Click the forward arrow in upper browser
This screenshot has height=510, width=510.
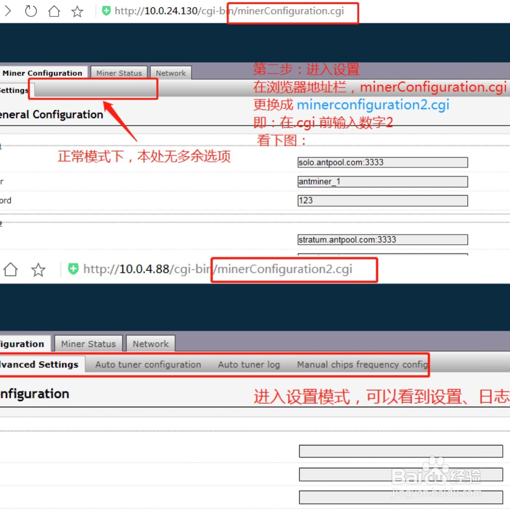pyautogui.click(x=8, y=11)
